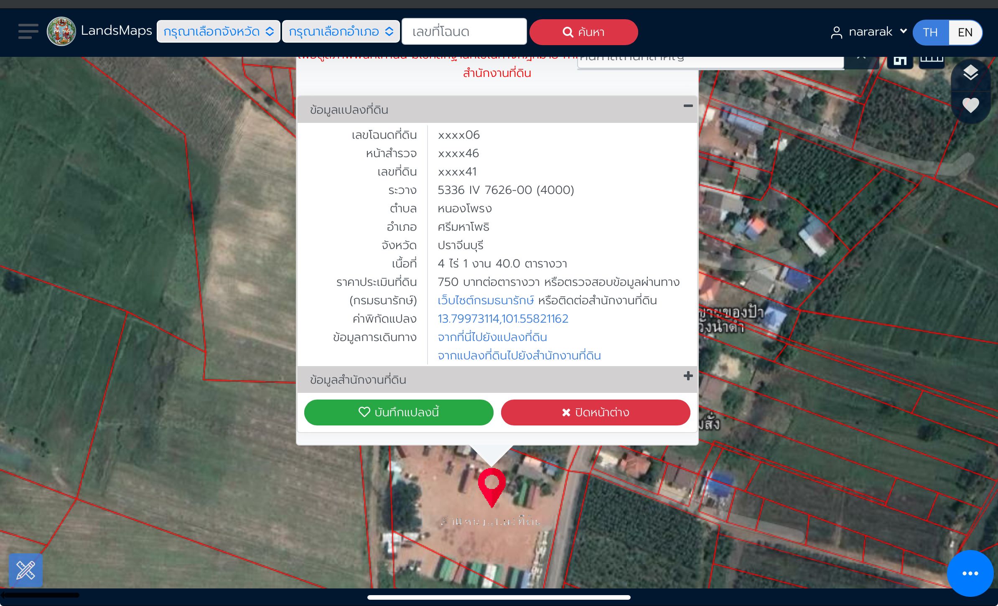Open the hamburger menu
This screenshot has height=606, width=998.
click(28, 31)
